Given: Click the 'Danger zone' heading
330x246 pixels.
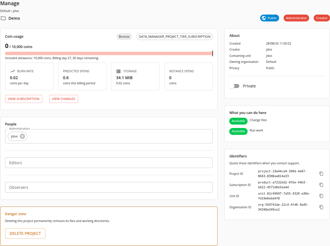Looking at the screenshot, I should click(x=15, y=214).
